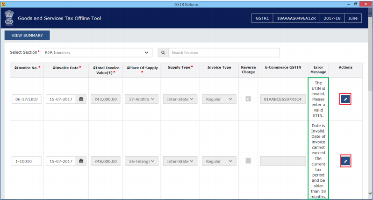Click the VIEW SUMMARY button
This screenshot has height=200, width=373.
(x=27, y=35)
